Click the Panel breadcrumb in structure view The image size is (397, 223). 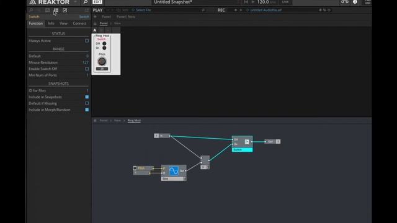[x=104, y=121]
